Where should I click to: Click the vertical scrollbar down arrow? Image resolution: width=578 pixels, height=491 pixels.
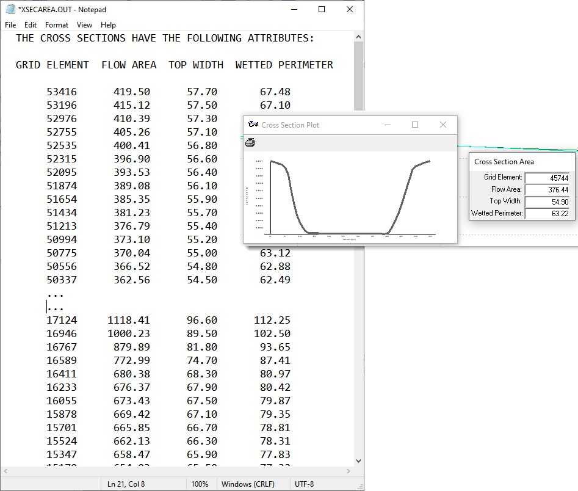point(358,461)
